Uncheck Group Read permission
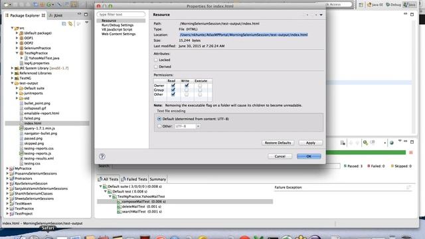Viewport: 425px width, 239px height. [x=173, y=90]
